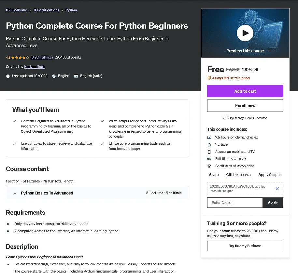Click Enroll now button

coord(245,106)
